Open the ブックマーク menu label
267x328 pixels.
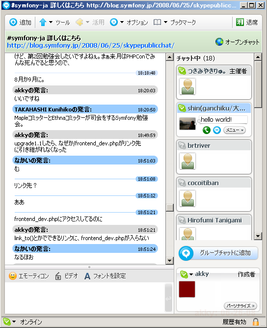click(x=183, y=22)
